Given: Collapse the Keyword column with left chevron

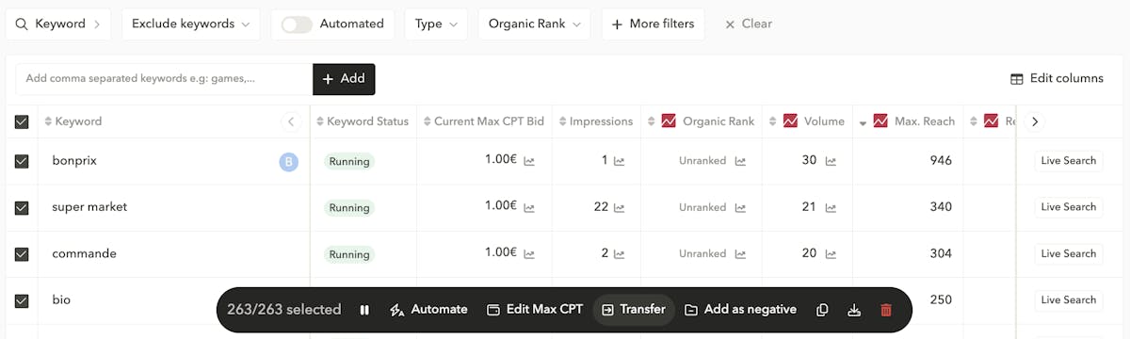Looking at the screenshot, I should (x=291, y=121).
